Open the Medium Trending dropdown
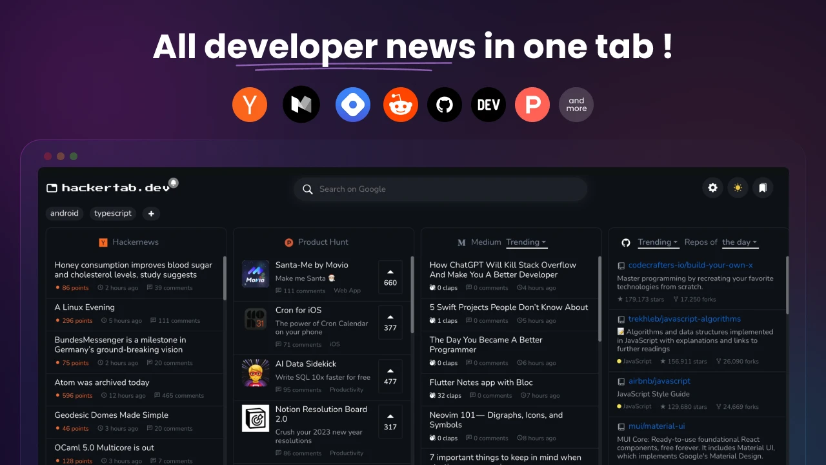 526,242
